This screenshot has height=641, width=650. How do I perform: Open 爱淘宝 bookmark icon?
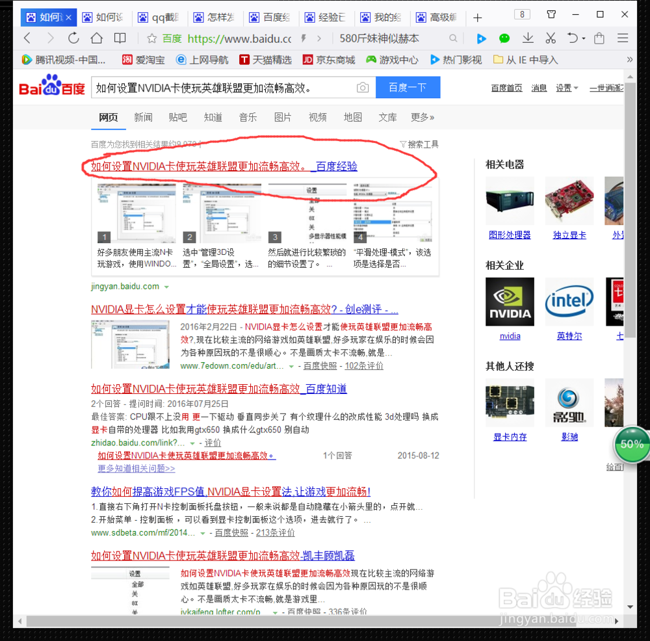pyautogui.click(x=127, y=60)
